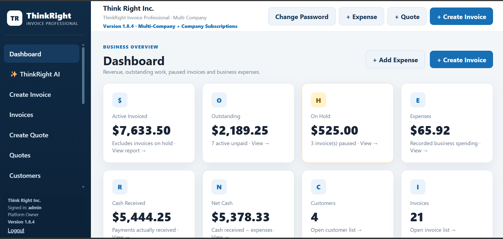Viewport: 503px width, 239px height.
Task: Click the dollar icon on Active Invoiced card
Action: [120, 100]
